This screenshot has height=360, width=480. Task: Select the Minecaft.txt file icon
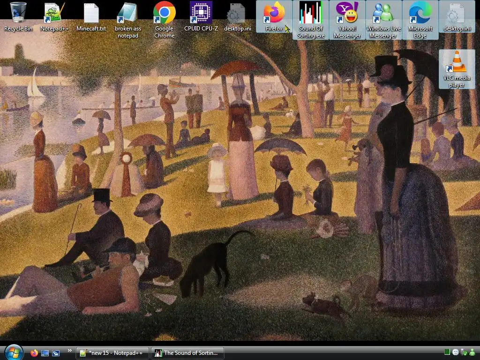pyautogui.click(x=91, y=17)
